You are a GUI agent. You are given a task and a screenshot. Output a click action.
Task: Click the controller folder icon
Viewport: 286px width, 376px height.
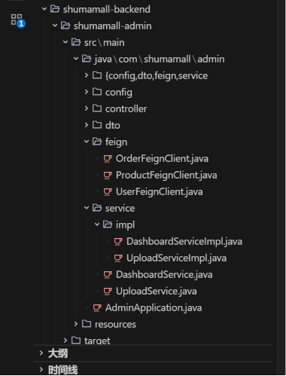click(97, 109)
